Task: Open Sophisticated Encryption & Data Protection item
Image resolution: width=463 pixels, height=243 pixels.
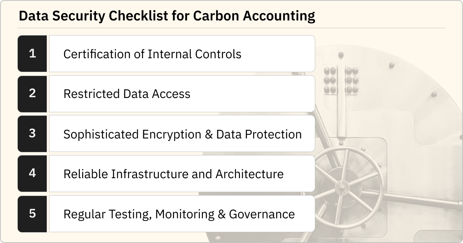Action: click(182, 133)
